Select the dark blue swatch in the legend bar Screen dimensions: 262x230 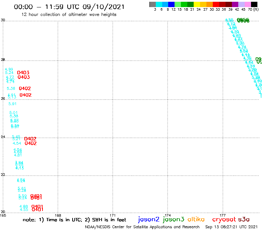point(171,4)
